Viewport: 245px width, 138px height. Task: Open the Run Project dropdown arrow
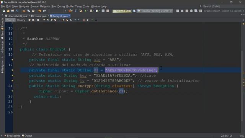88,11
